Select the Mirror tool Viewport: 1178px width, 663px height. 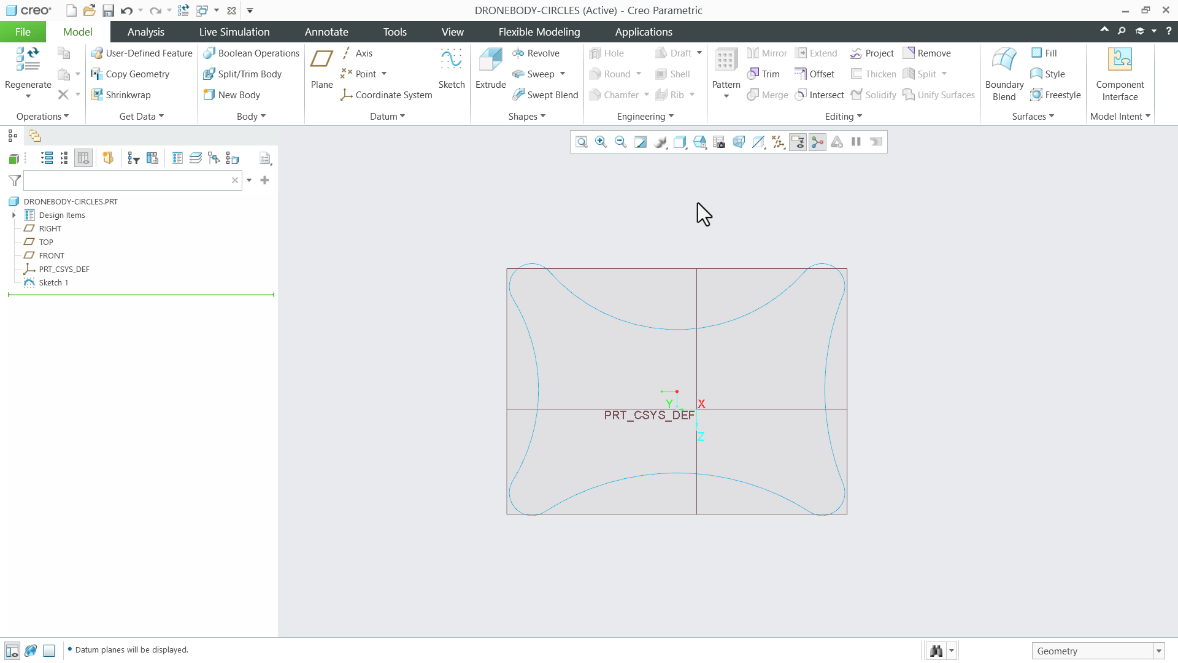click(x=766, y=53)
